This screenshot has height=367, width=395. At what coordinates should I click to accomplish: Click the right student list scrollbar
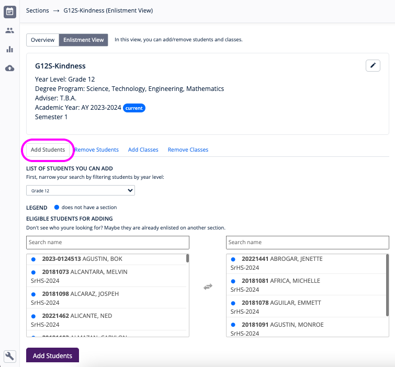(387, 285)
